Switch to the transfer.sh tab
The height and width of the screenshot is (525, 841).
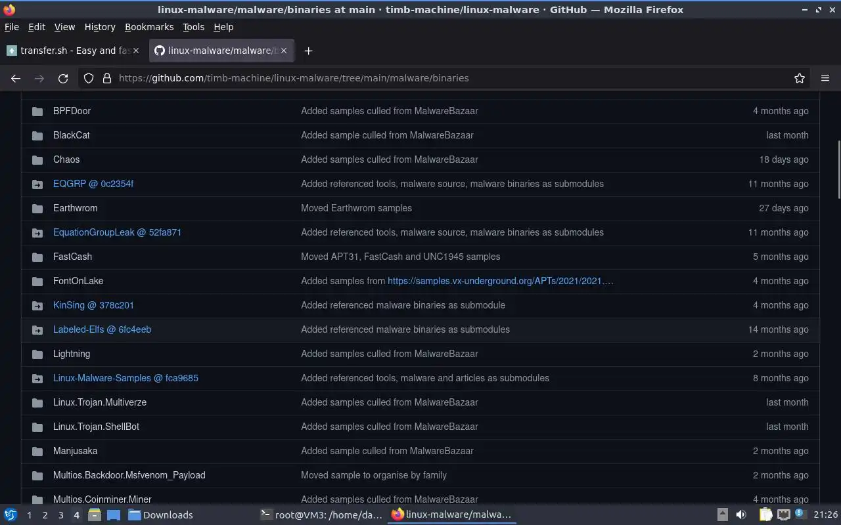tap(74, 51)
